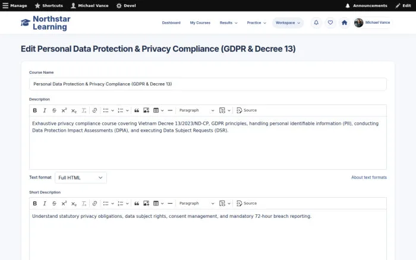Remove formatting in the Description editor
The image size is (416, 260).
(84, 110)
